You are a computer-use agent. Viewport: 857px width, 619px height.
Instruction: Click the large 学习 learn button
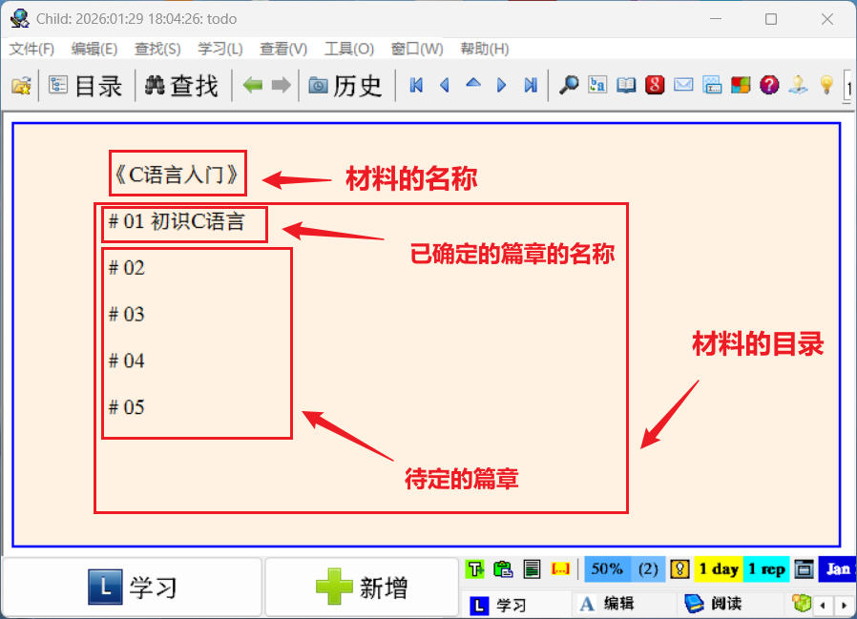click(133, 588)
